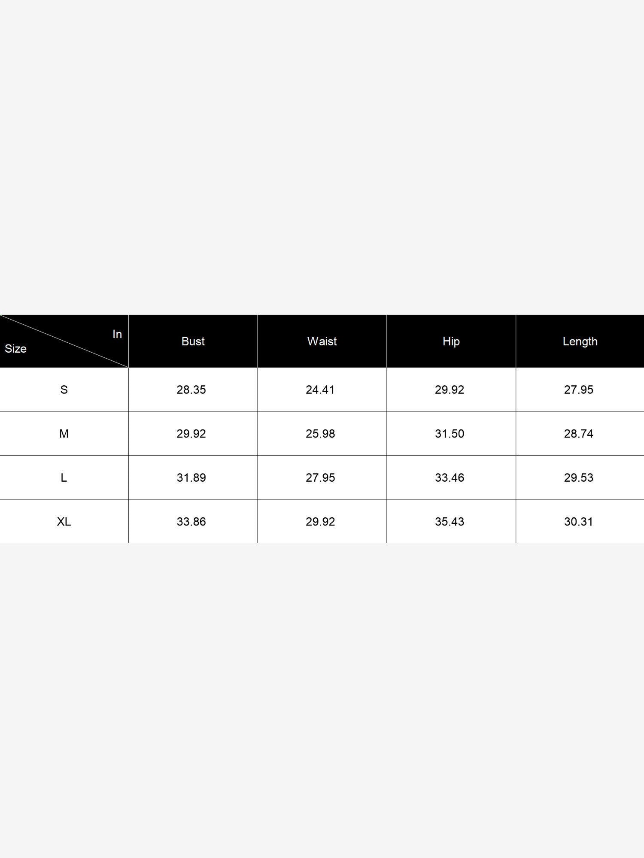The width and height of the screenshot is (644, 858).
Task: Click the S waist value 24.41
Action: point(320,390)
